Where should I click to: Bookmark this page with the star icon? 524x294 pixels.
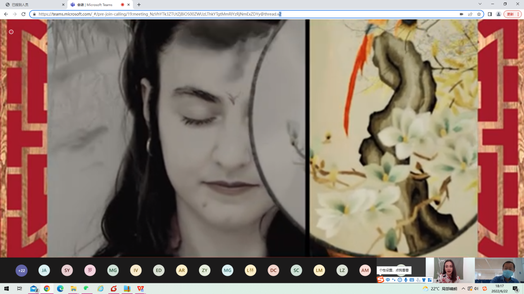[479, 14]
